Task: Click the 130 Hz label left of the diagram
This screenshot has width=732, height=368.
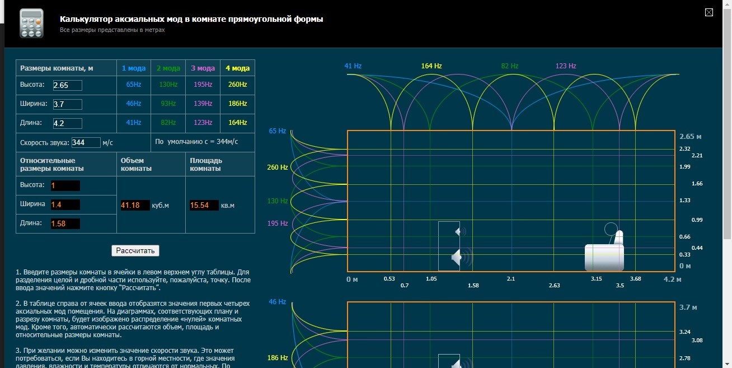Action: pos(278,201)
